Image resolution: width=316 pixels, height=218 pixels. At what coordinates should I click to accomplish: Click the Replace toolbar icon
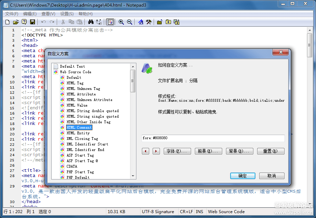(x=99, y=22)
